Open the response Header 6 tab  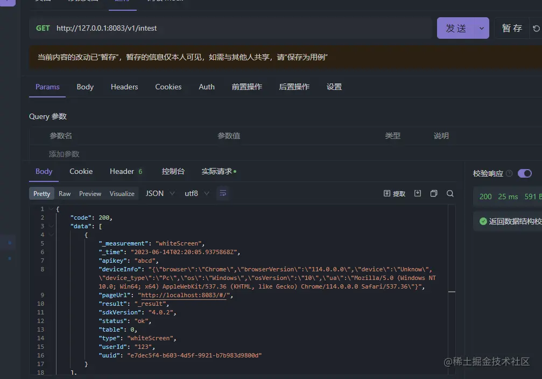126,172
